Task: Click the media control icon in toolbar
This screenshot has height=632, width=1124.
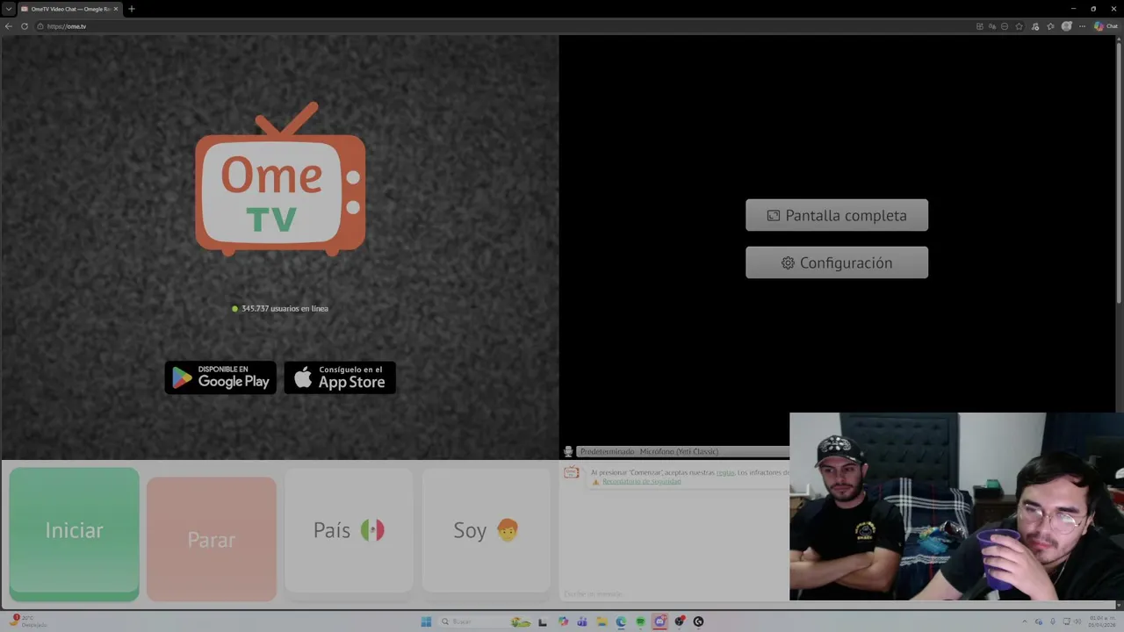Action: click(1035, 26)
